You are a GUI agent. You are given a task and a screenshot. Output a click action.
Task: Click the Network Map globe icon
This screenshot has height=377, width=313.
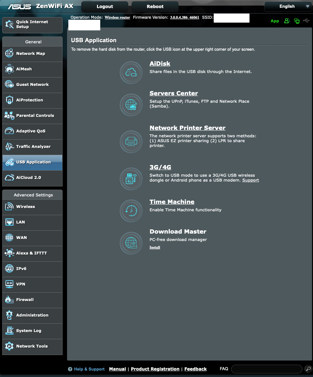point(9,53)
